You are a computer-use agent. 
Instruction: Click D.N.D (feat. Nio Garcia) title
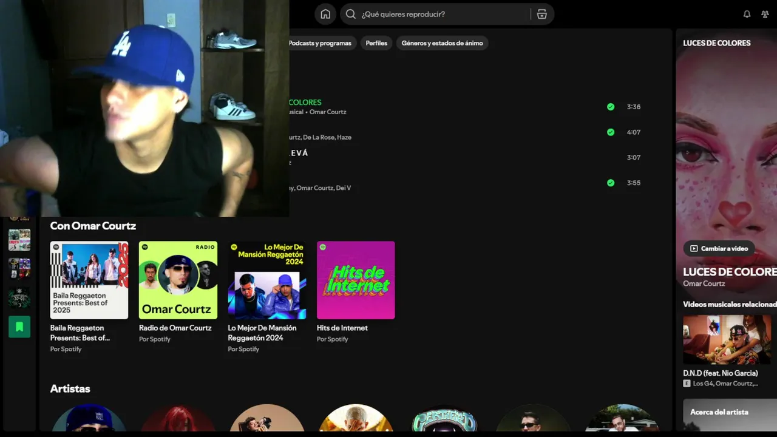pyautogui.click(x=721, y=373)
